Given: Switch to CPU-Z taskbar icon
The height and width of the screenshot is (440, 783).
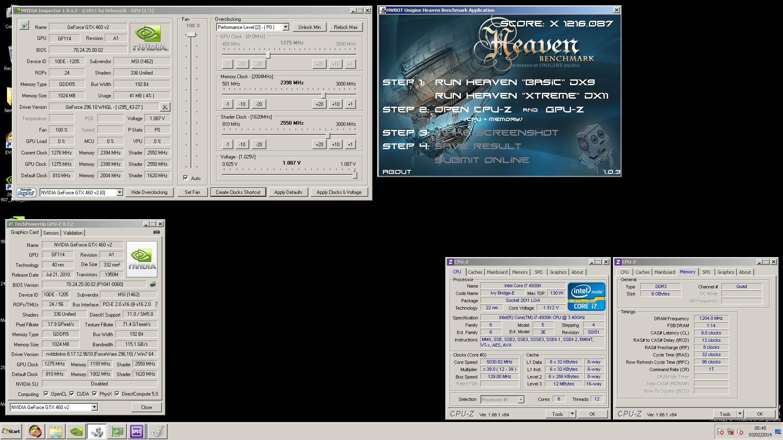Looking at the screenshot, I should pos(137,431).
